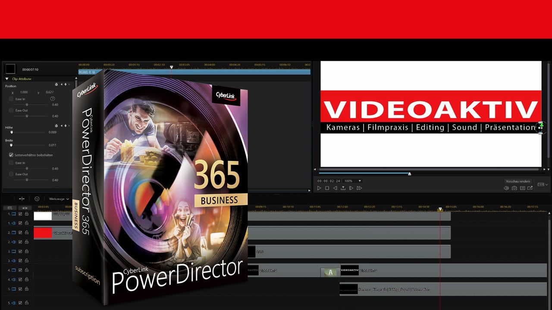Take a snapshot with the camera icon

514,188
